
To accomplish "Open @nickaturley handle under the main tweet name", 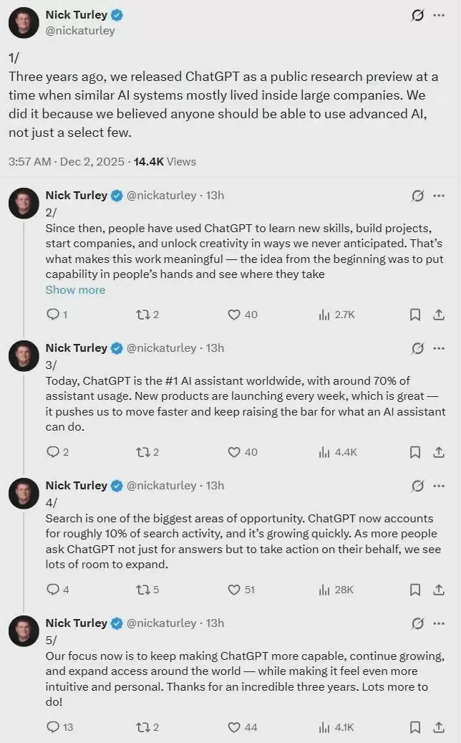I will click(x=79, y=31).
